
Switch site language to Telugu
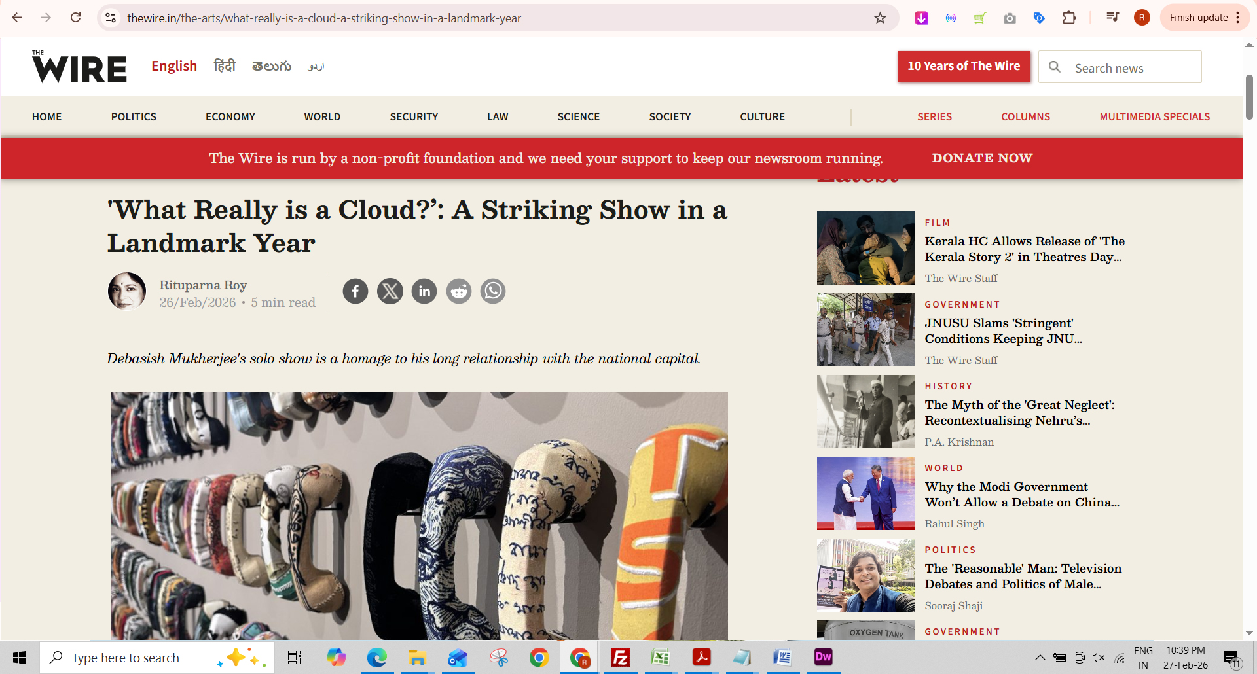(272, 66)
